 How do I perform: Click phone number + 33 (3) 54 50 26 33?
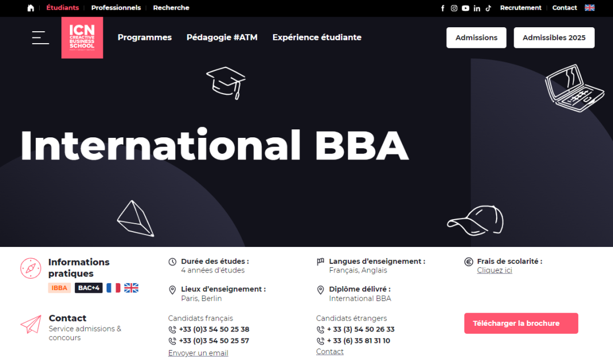pyautogui.click(x=361, y=329)
